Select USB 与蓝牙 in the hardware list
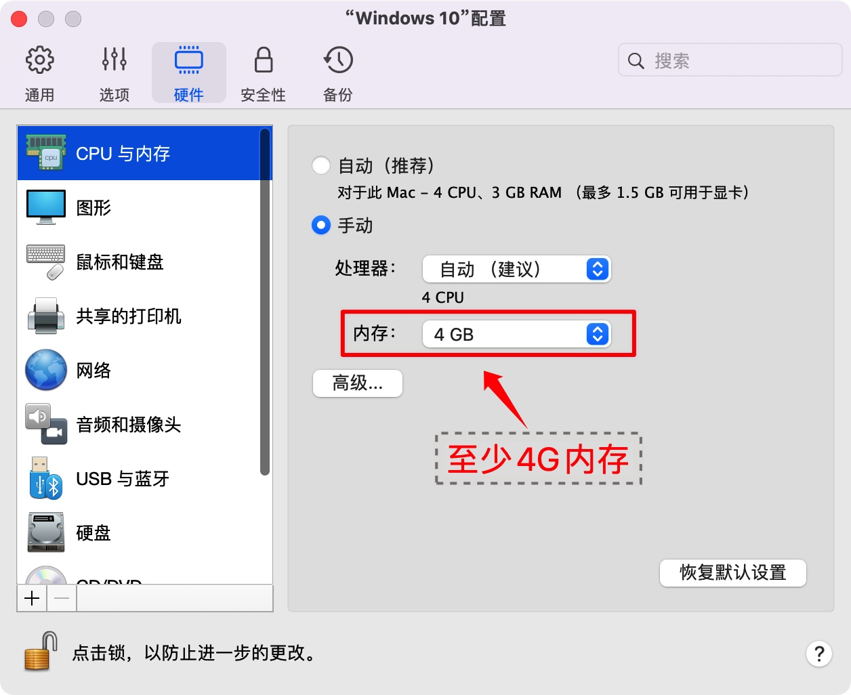 139,478
